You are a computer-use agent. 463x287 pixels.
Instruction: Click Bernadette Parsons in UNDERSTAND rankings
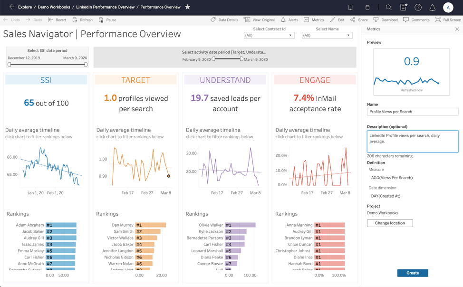pos(204,238)
